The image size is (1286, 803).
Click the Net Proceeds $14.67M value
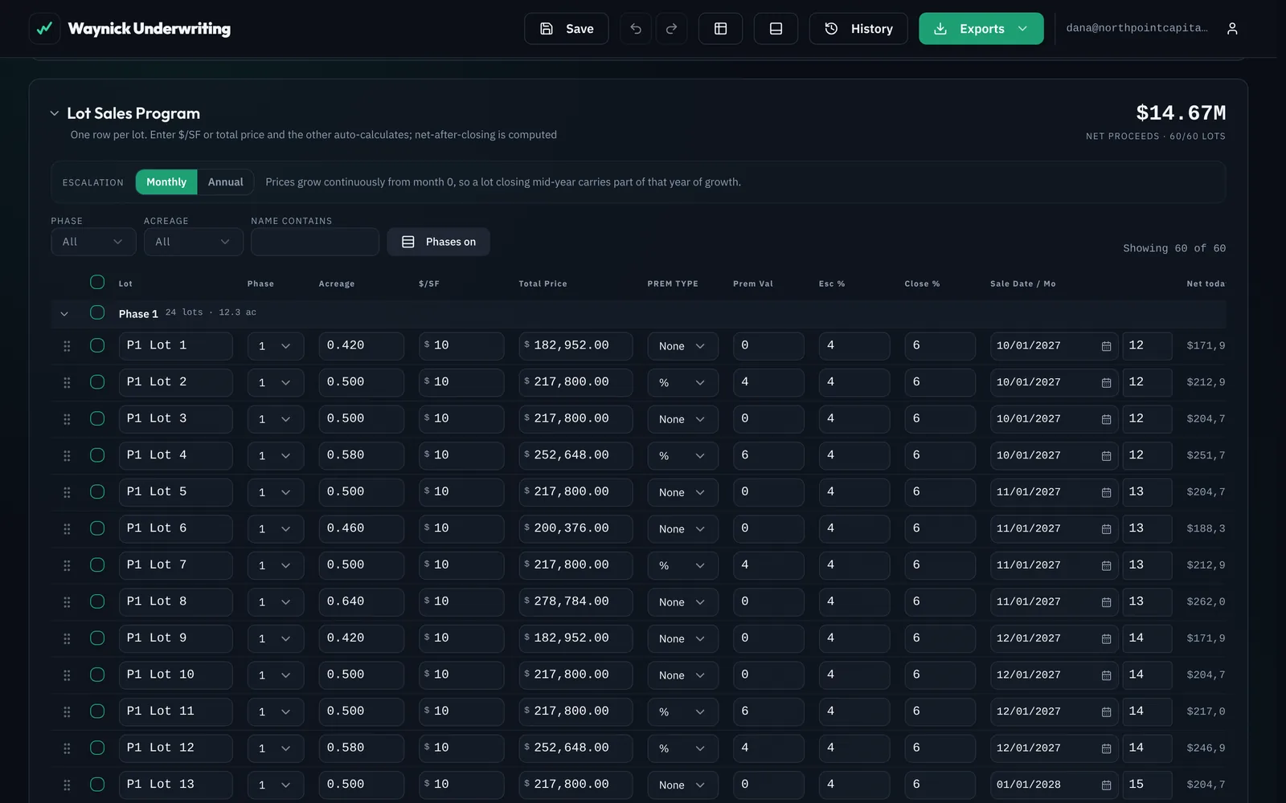[1181, 112]
